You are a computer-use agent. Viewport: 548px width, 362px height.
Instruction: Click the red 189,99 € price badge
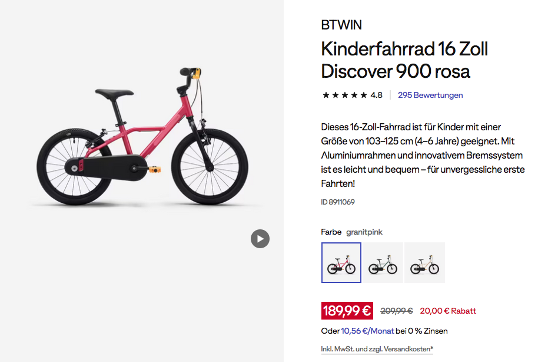coord(347,311)
